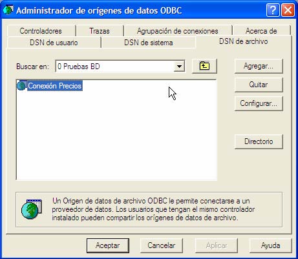Click the ODBC globe icon in info panel
The image size is (298, 259).
point(31,209)
